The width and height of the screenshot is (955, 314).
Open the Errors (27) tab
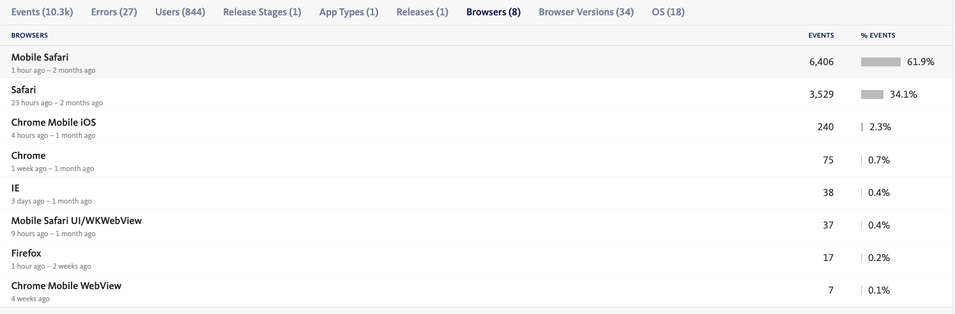point(114,12)
